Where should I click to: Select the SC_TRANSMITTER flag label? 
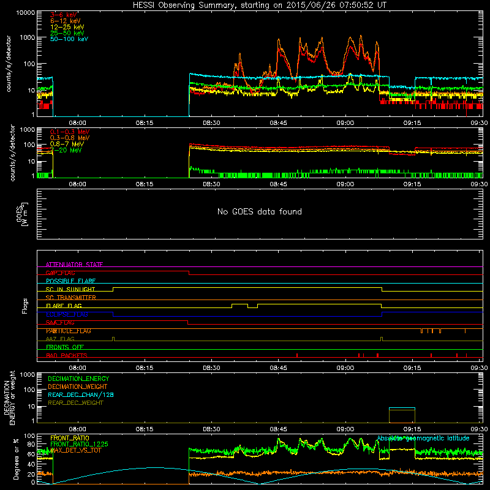[x=71, y=298]
